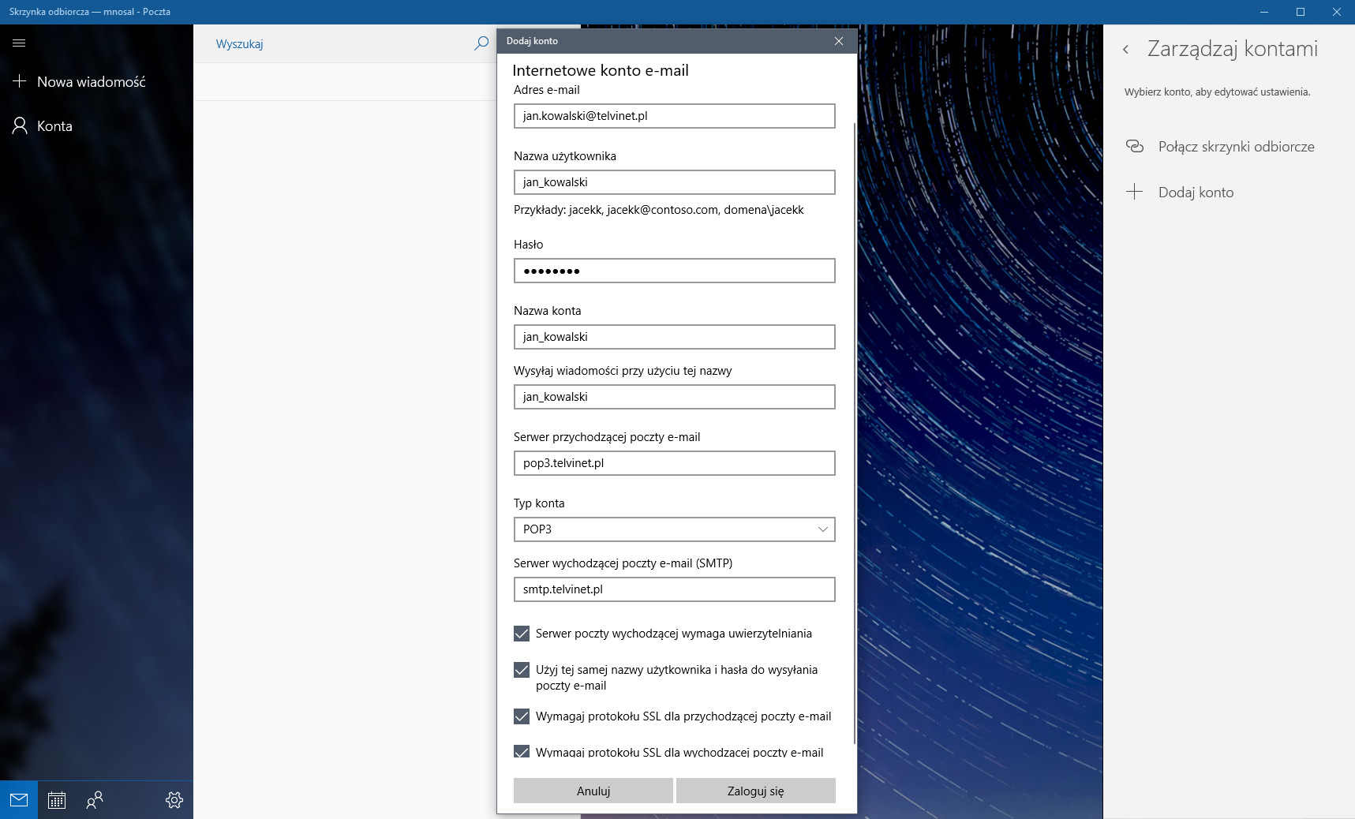Click the Hasło password field

[674, 271]
